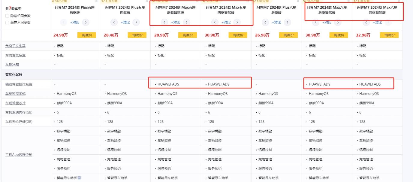
Task: Click the 车机系统内存(GB) row label
Action: (x=19, y=112)
